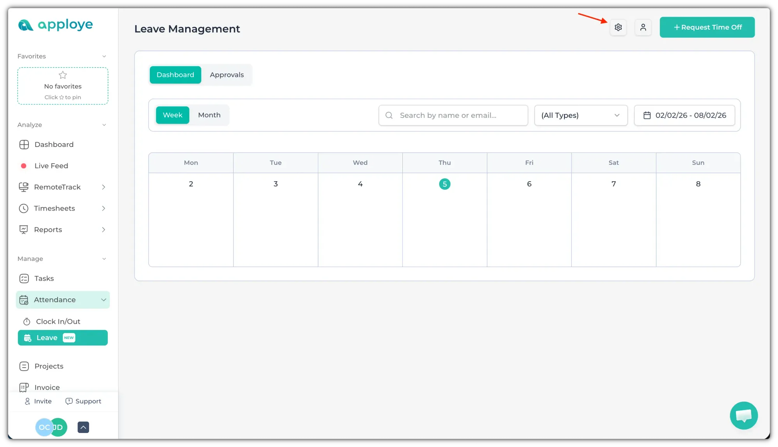Open Projects in the sidebar
The height and width of the screenshot is (447, 778).
point(49,366)
